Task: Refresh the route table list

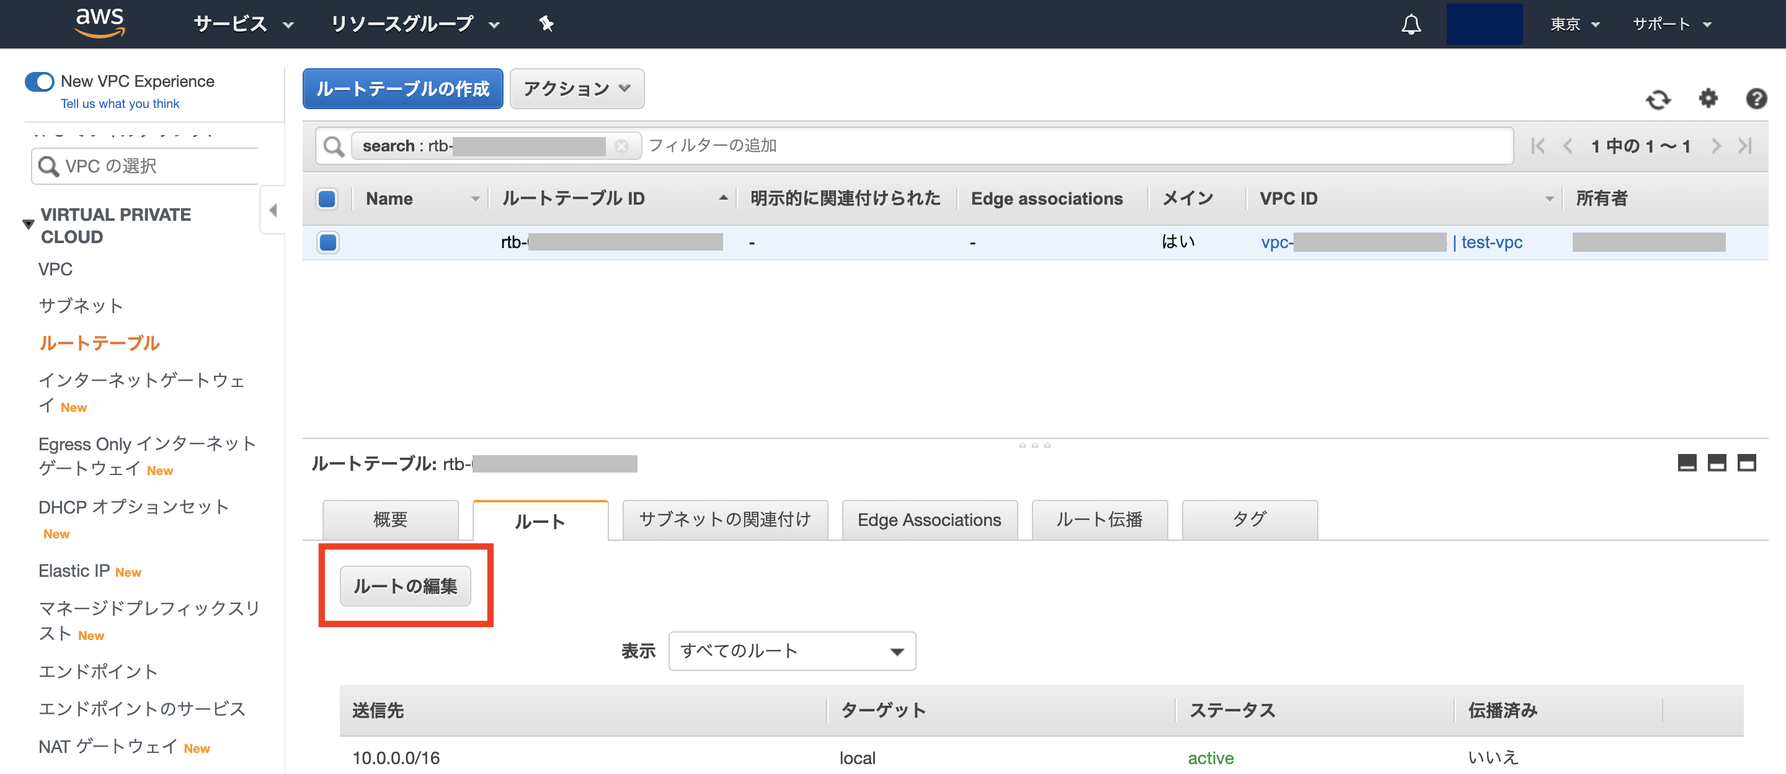Action: point(1659,99)
